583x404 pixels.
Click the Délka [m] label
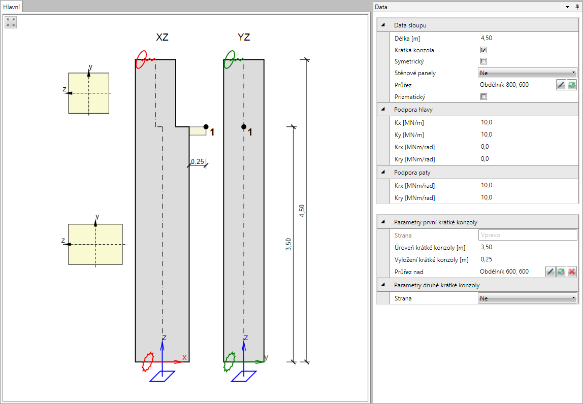coord(407,38)
